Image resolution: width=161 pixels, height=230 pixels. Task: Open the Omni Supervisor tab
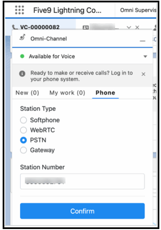(x=138, y=10)
